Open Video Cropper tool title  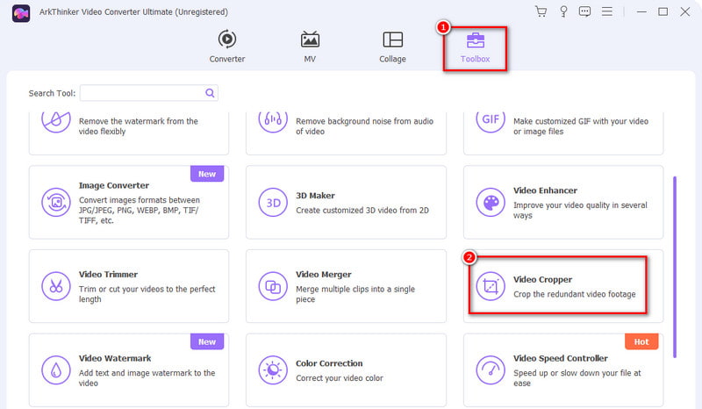click(542, 279)
